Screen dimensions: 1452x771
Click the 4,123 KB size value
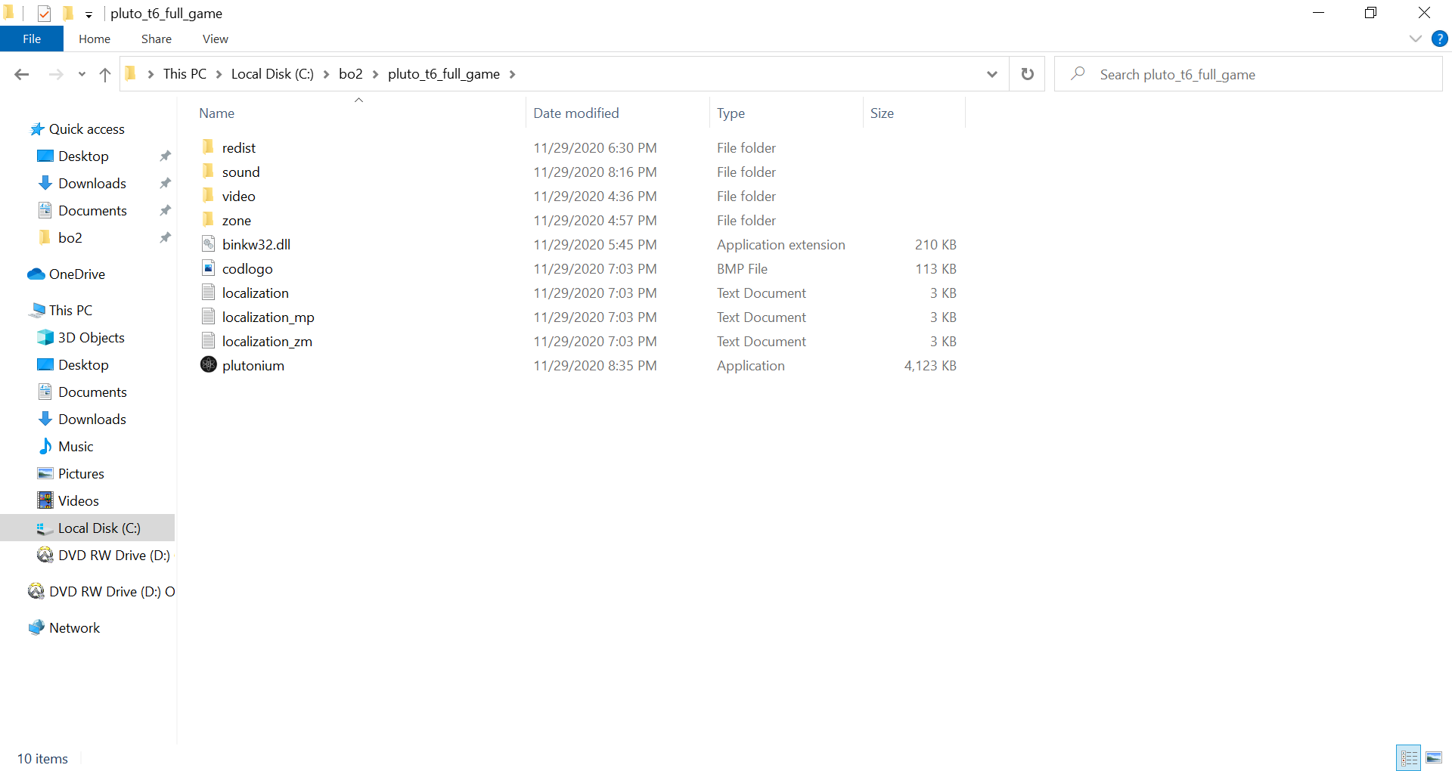[x=930, y=366]
